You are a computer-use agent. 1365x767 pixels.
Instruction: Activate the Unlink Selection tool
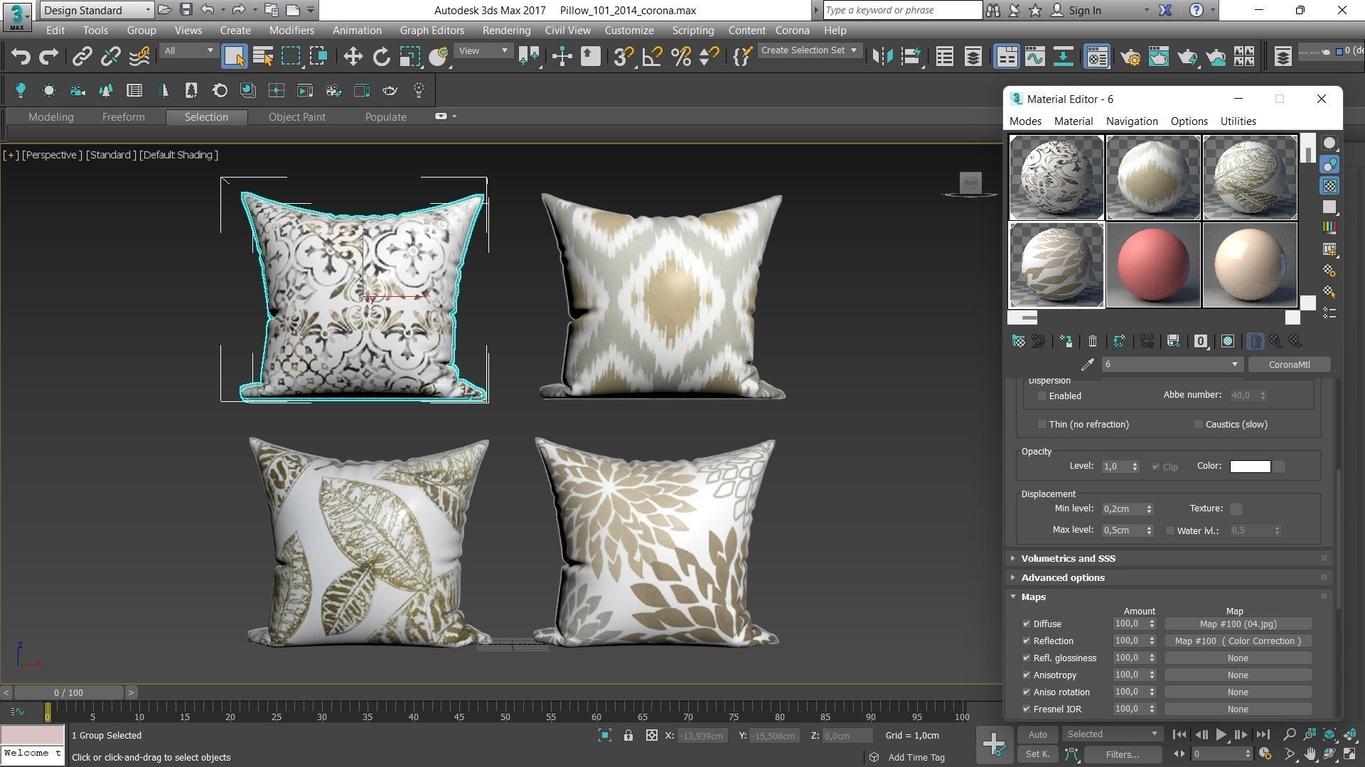[110, 56]
